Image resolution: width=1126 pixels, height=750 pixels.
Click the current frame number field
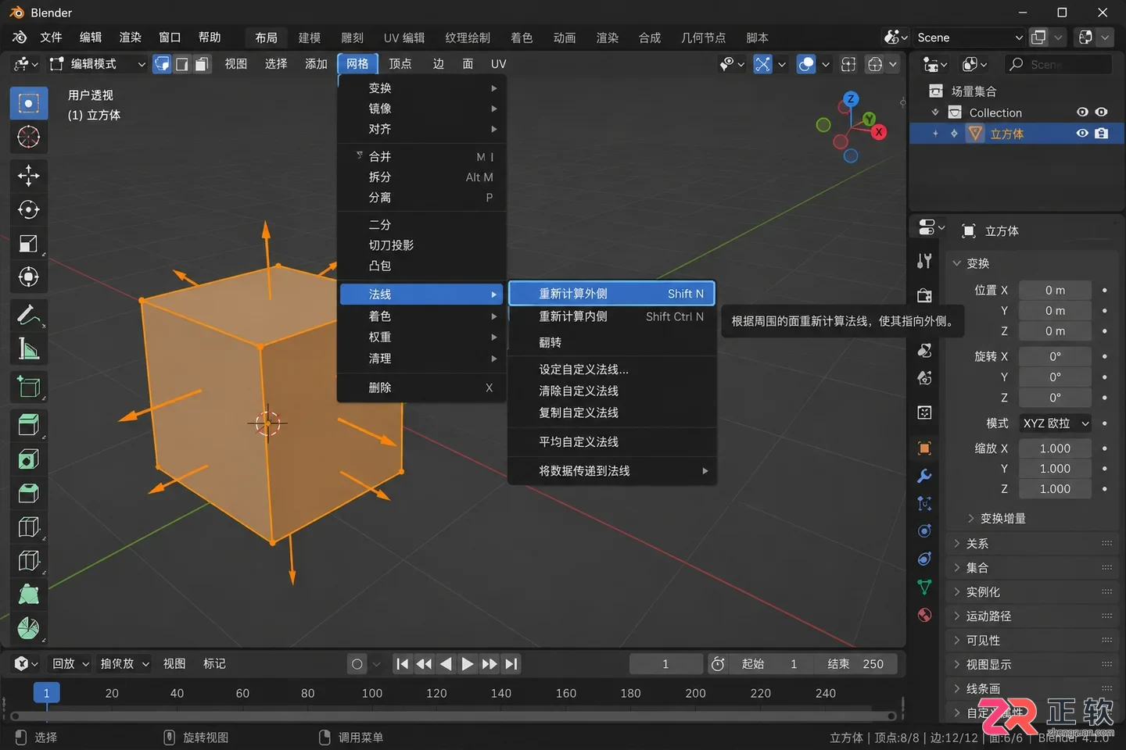[x=666, y=664]
